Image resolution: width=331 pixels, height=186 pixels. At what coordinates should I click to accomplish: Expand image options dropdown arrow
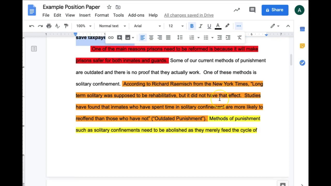[133, 38]
